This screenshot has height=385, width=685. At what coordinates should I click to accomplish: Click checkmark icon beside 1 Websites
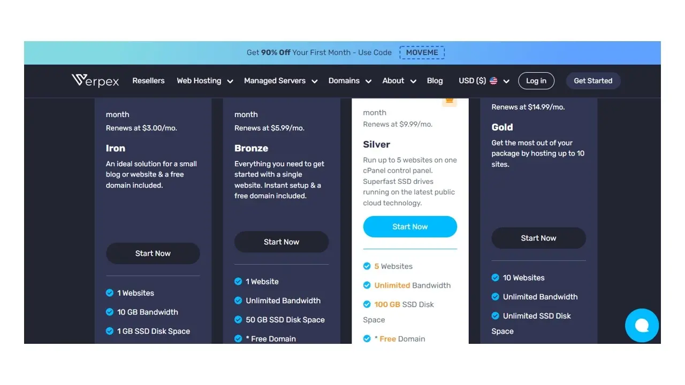[x=110, y=292]
